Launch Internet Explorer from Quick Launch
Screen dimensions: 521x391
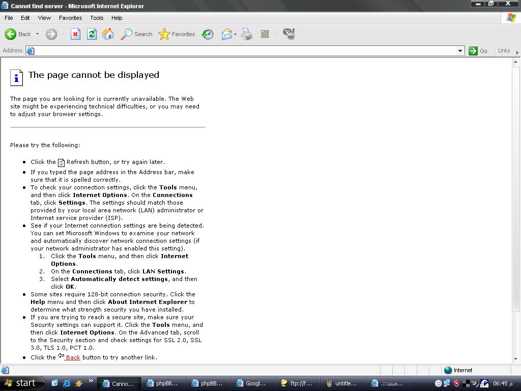coord(67,383)
